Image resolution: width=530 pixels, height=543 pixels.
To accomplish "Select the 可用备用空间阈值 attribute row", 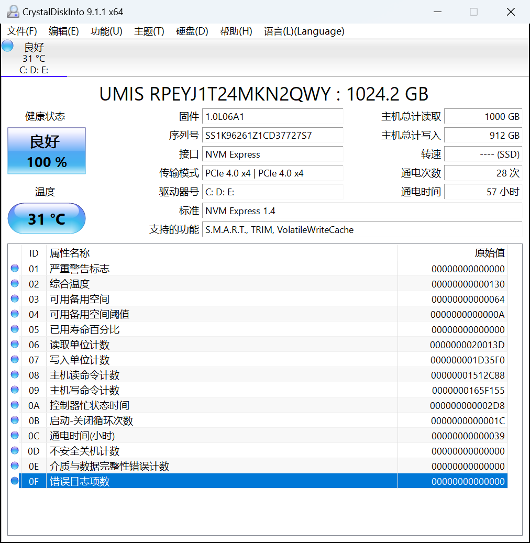I will [x=258, y=315].
